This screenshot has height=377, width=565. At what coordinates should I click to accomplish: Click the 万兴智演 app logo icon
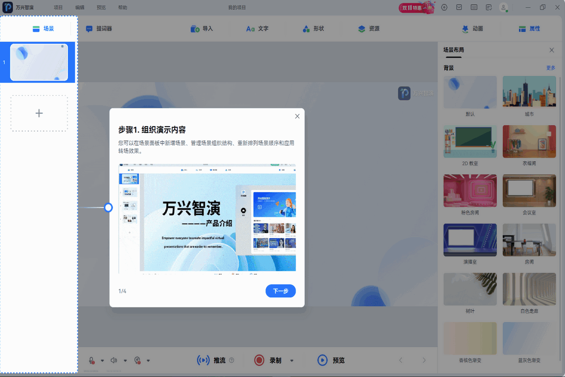pyautogui.click(x=7, y=7)
